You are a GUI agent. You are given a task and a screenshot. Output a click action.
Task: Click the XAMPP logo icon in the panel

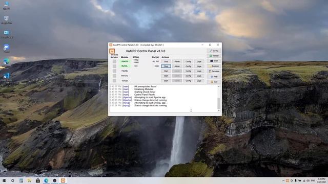coord(112,51)
